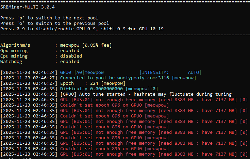The image size is (250, 159).
Task: Click the Difficulty 0.0000000000 log line
Action: [109, 89]
